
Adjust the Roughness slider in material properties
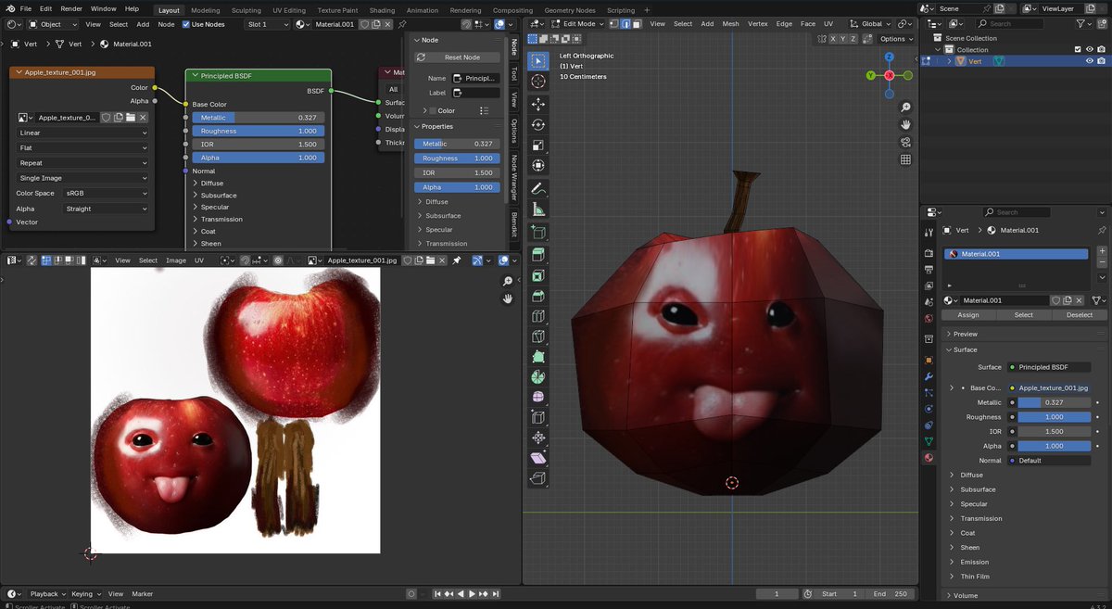[x=1054, y=417]
